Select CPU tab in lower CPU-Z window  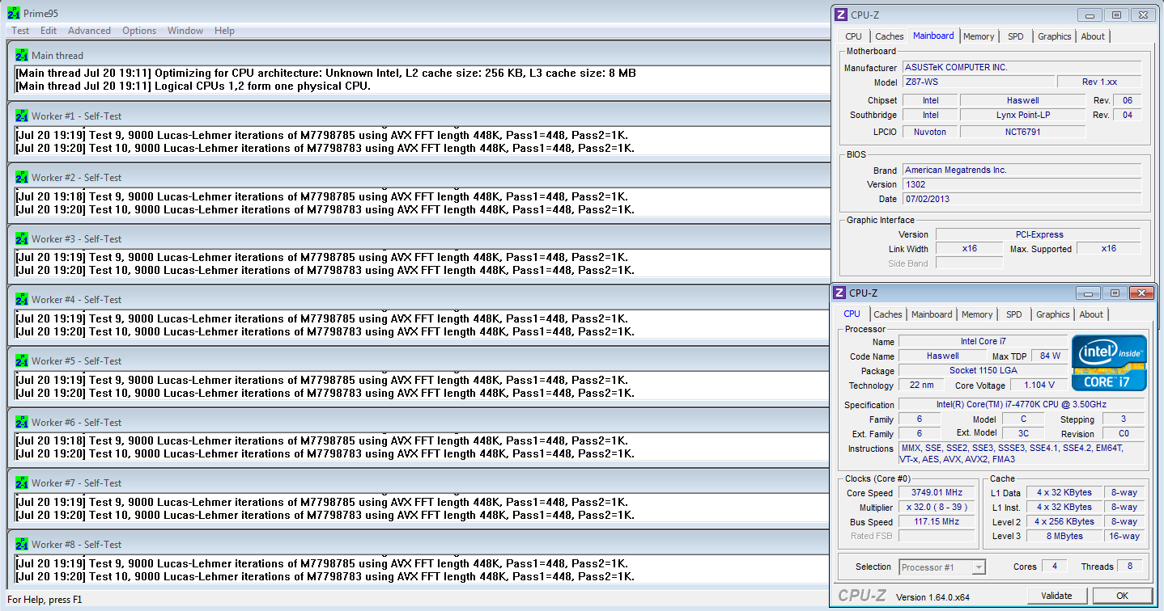[852, 314]
